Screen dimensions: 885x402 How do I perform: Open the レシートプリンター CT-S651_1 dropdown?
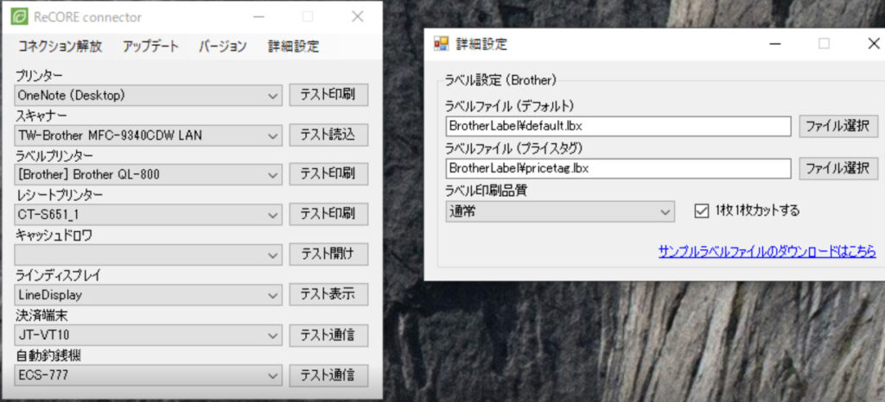pos(149,215)
